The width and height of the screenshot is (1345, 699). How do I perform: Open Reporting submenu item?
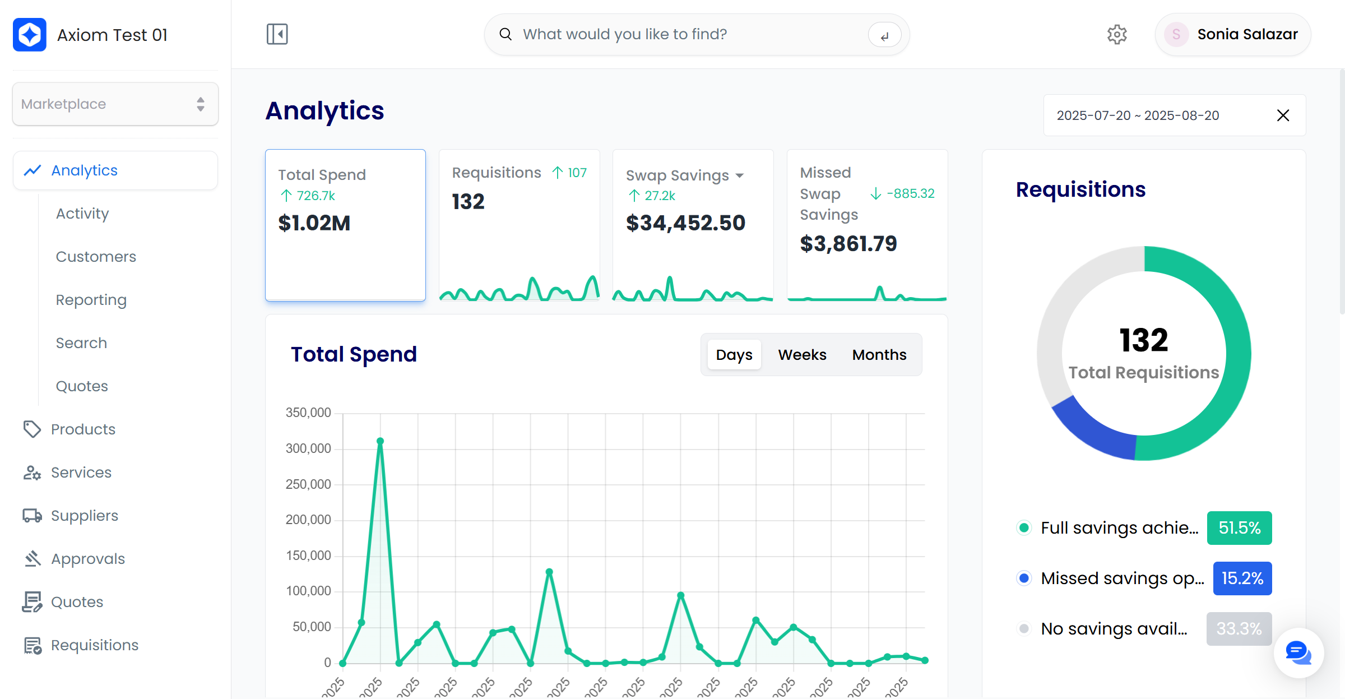(x=91, y=300)
